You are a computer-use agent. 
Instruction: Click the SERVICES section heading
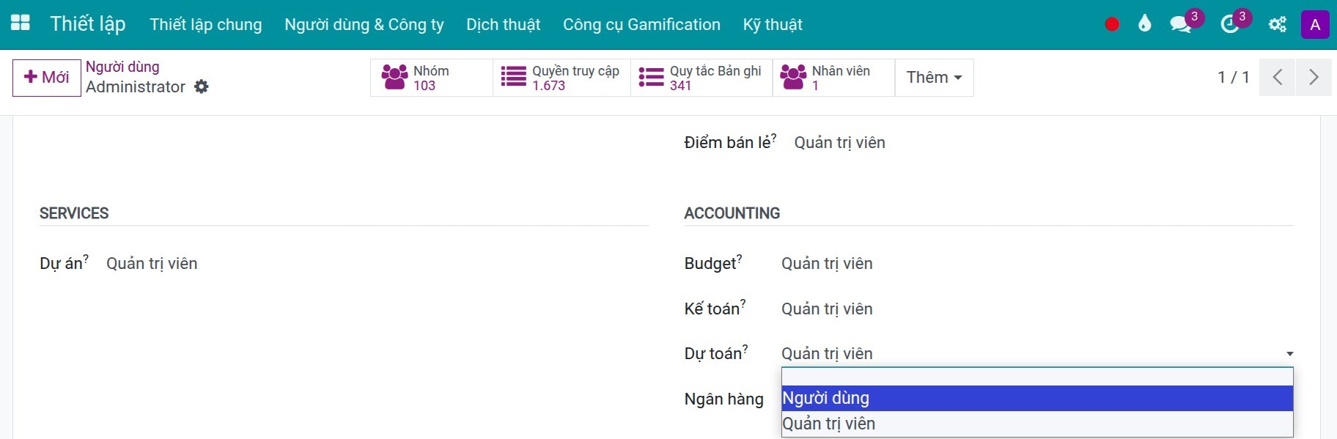74,213
